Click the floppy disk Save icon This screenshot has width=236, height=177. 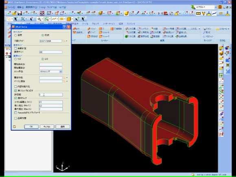tap(20, 13)
